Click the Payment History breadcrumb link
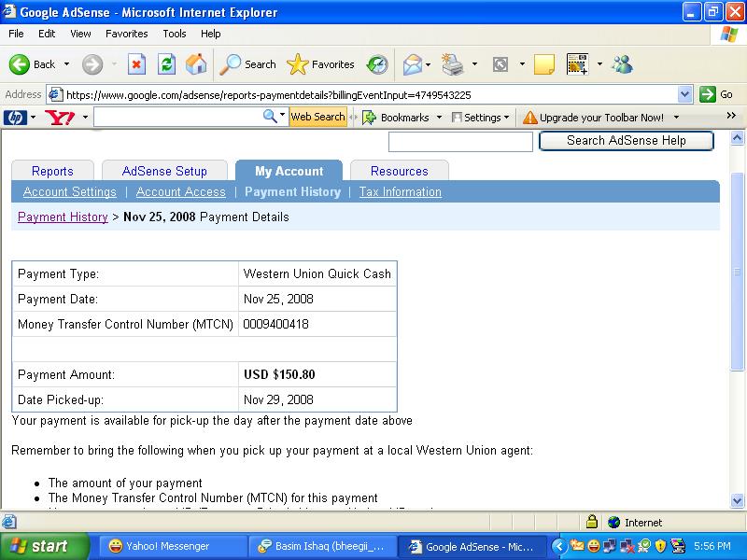 (x=63, y=217)
